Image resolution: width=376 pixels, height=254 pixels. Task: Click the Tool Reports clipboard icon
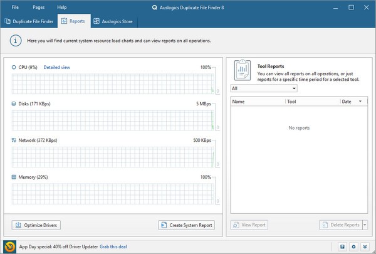[243, 70]
